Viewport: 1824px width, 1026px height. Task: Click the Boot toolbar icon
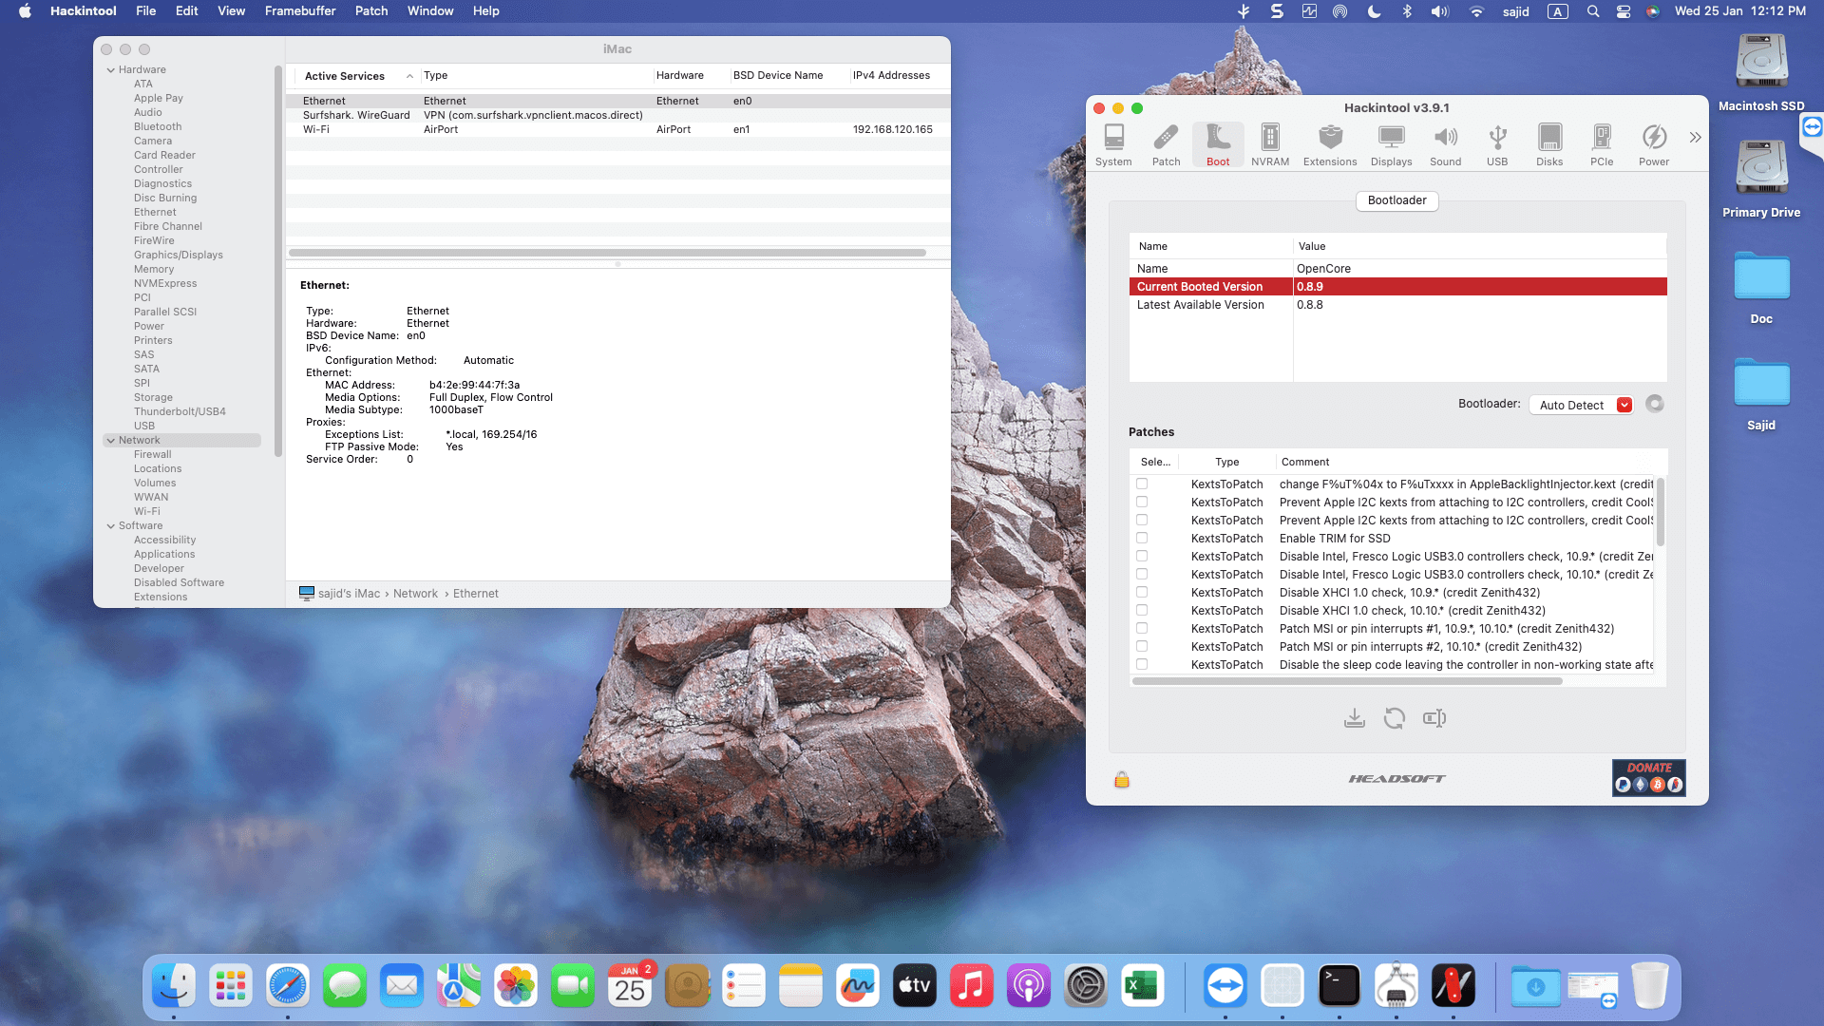(1218, 145)
